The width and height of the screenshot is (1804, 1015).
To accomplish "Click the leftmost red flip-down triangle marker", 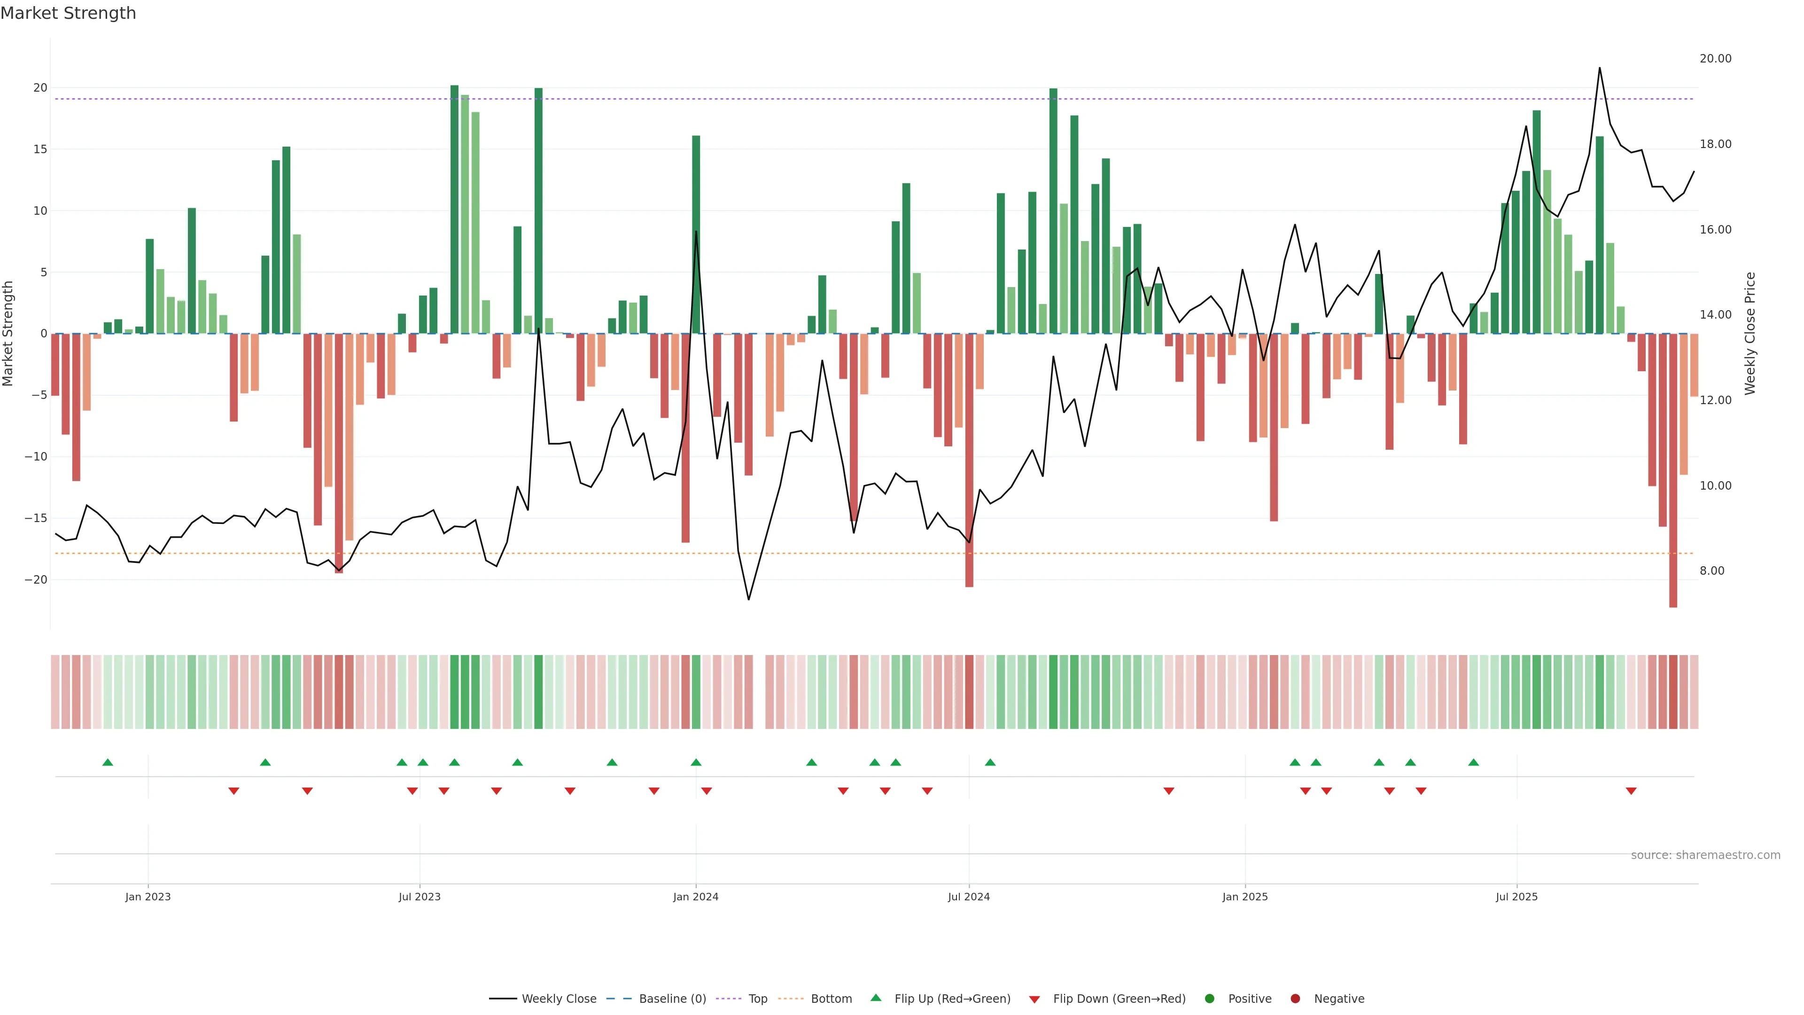I will [x=234, y=791].
